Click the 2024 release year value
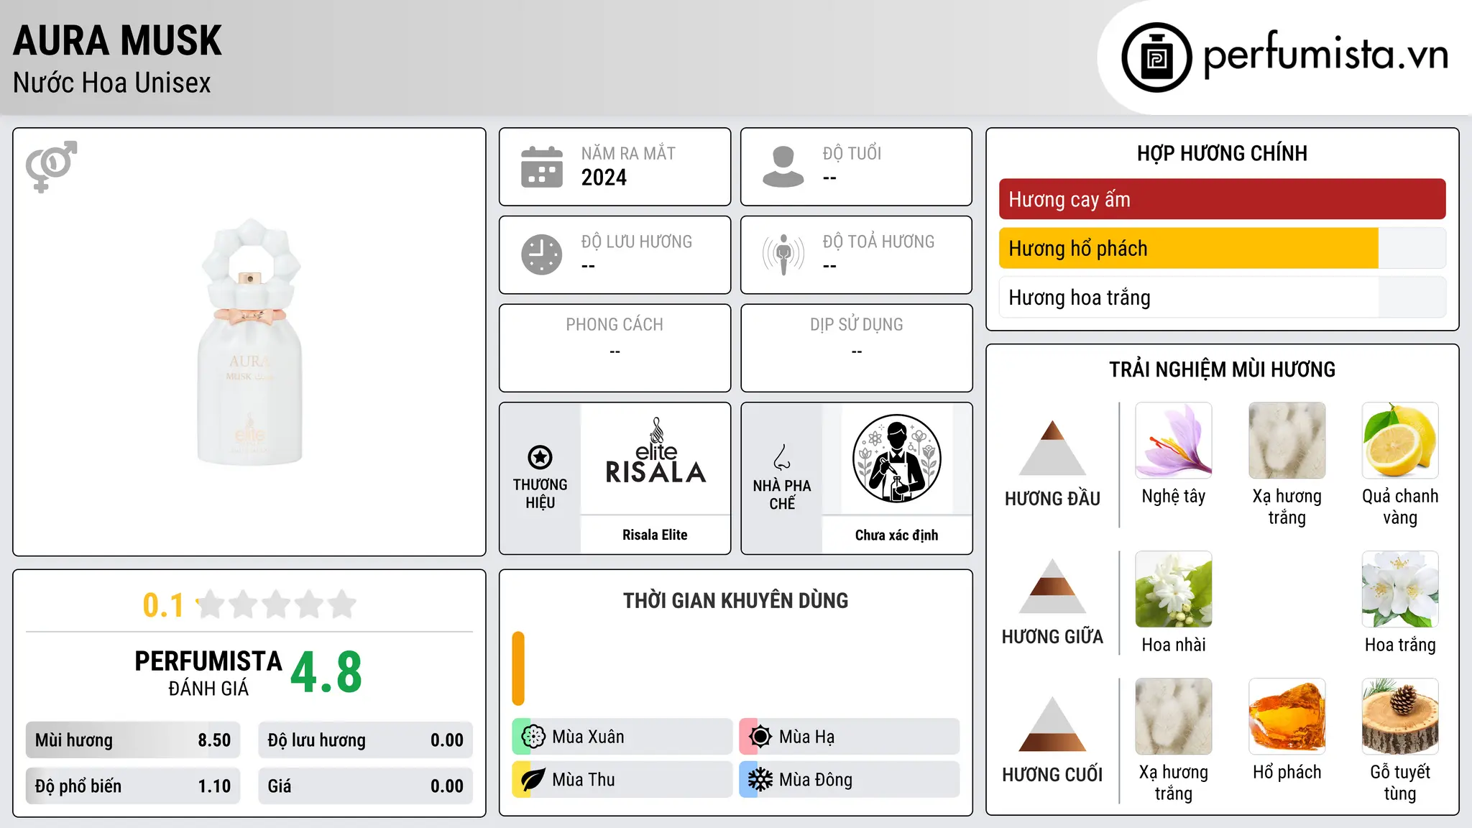This screenshot has width=1472, height=828. click(x=604, y=178)
